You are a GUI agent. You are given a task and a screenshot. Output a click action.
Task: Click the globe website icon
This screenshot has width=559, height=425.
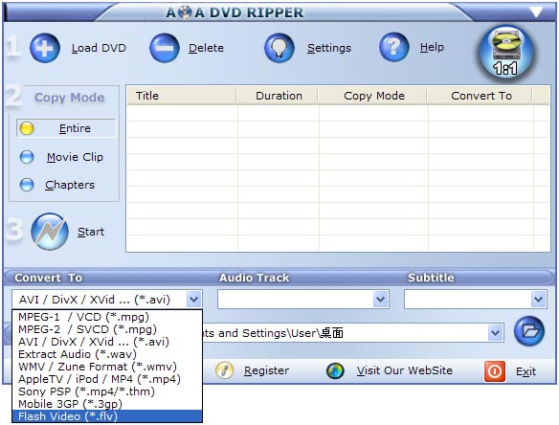tap(335, 370)
